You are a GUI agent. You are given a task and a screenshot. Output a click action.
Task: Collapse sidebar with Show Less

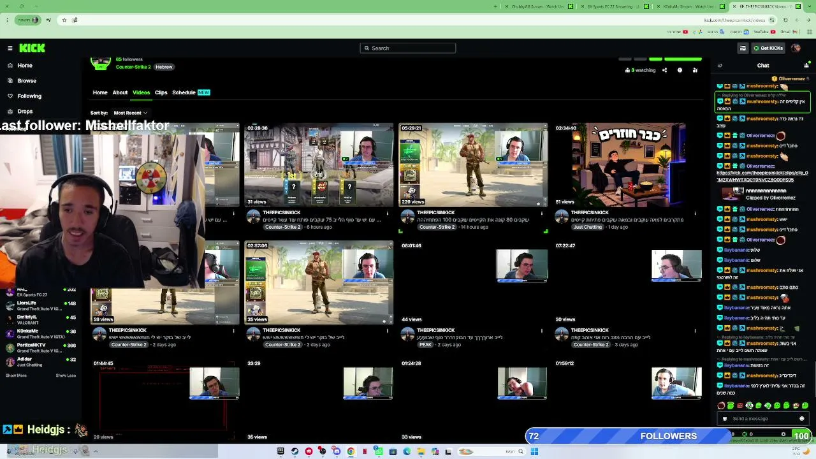pos(66,375)
